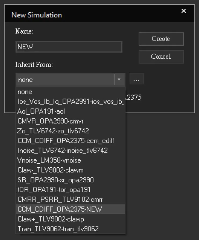
Task: Click the Create button
Action: 161,39
